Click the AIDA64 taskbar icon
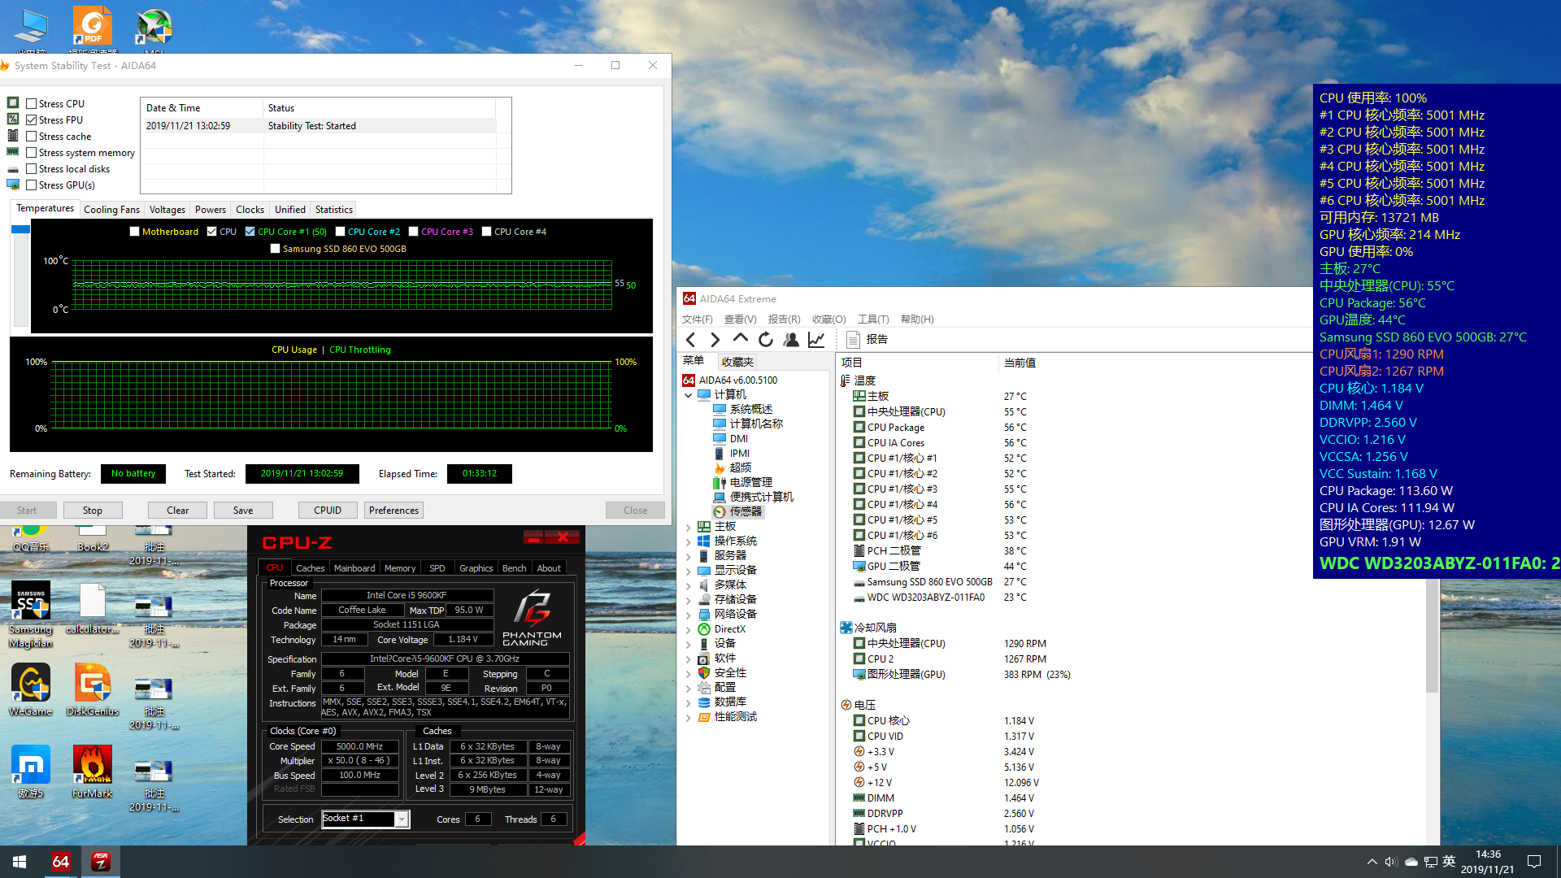The height and width of the screenshot is (878, 1561). pos(60,862)
